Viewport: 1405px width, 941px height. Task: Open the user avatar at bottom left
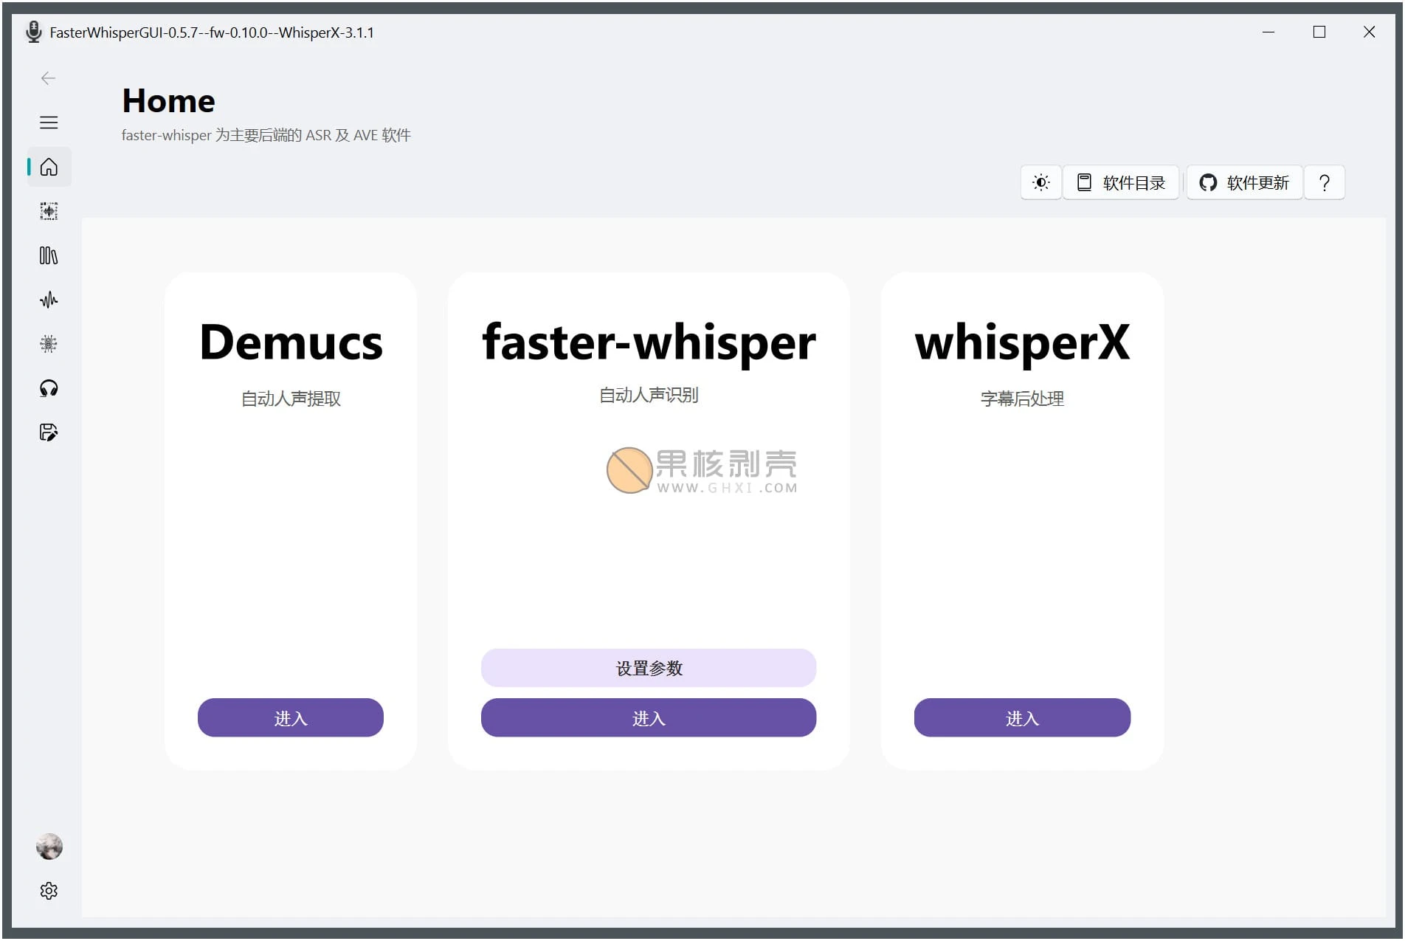49,847
